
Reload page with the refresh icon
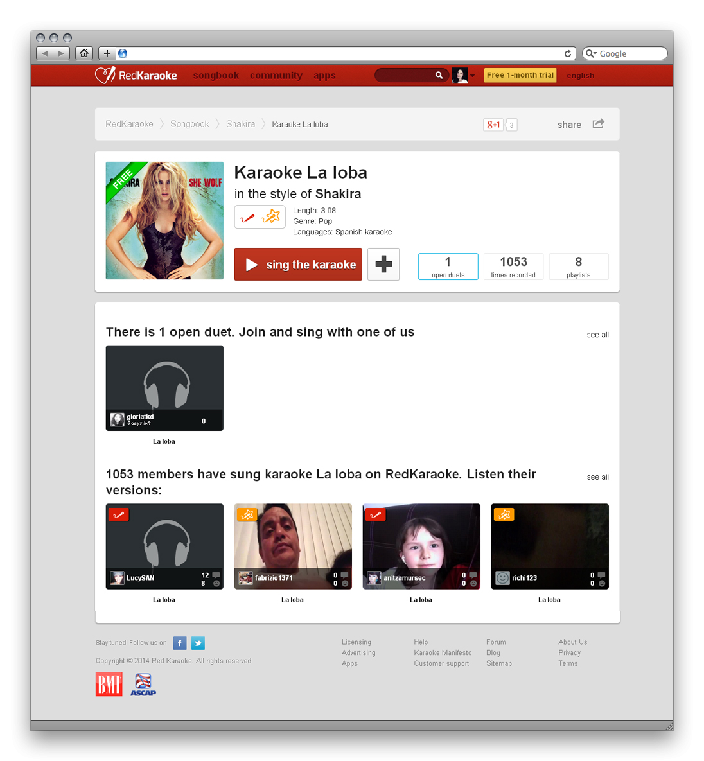pos(568,53)
